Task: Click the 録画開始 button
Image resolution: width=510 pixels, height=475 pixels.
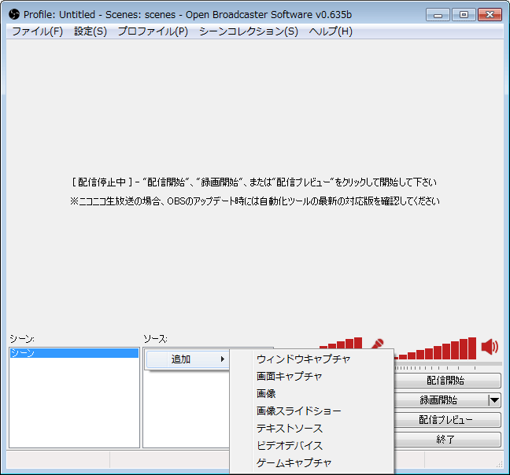Action: pos(441,400)
